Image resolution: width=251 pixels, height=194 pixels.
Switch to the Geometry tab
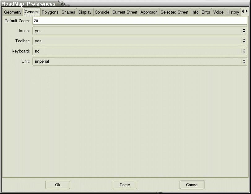tap(13, 12)
